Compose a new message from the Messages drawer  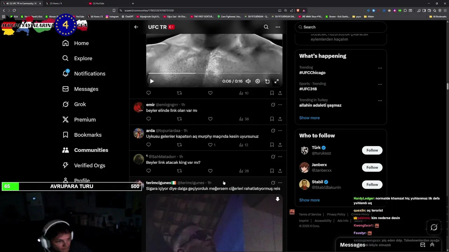pyautogui.click(x=423, y=245)
